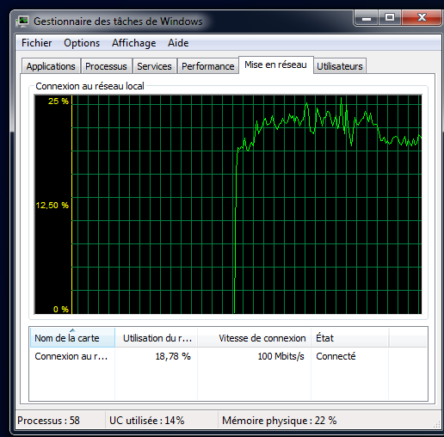Switch to the Services tab
Screen dimensions: 444x437
(154, 66)
